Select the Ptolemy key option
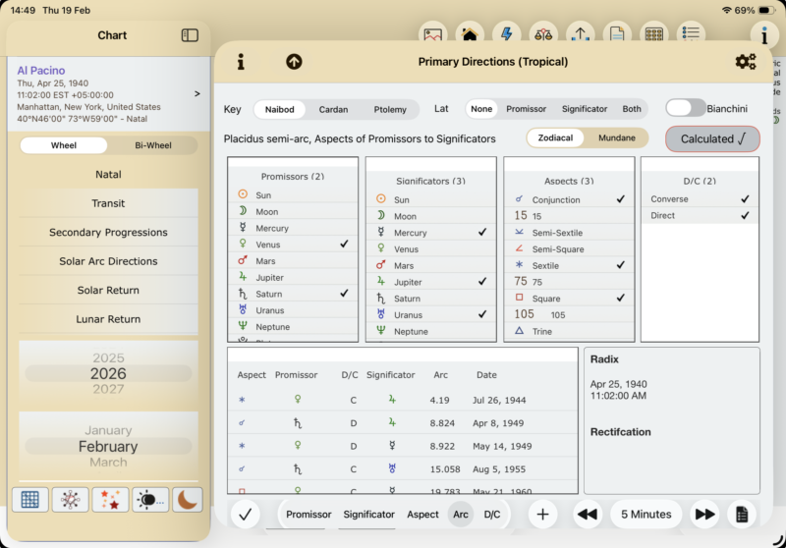Screen dimensions: 786x548 tap(390, 110)
